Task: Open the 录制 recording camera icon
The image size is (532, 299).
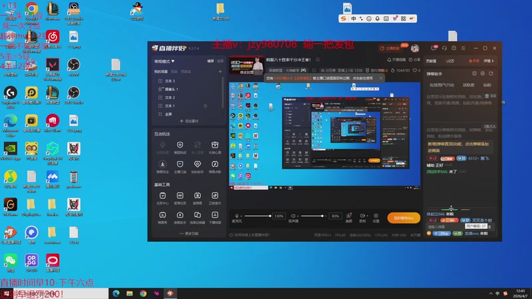Action: (x=362, y=215)
